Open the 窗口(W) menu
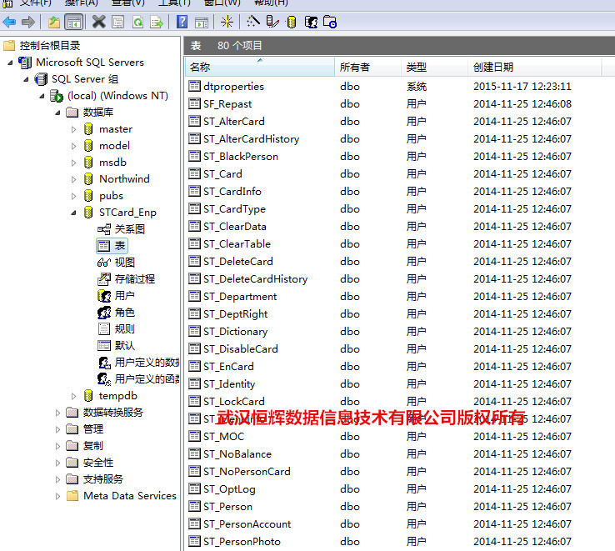 point(222,3)
